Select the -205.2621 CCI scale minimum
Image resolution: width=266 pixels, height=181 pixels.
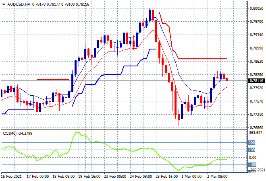pos(256,170)
